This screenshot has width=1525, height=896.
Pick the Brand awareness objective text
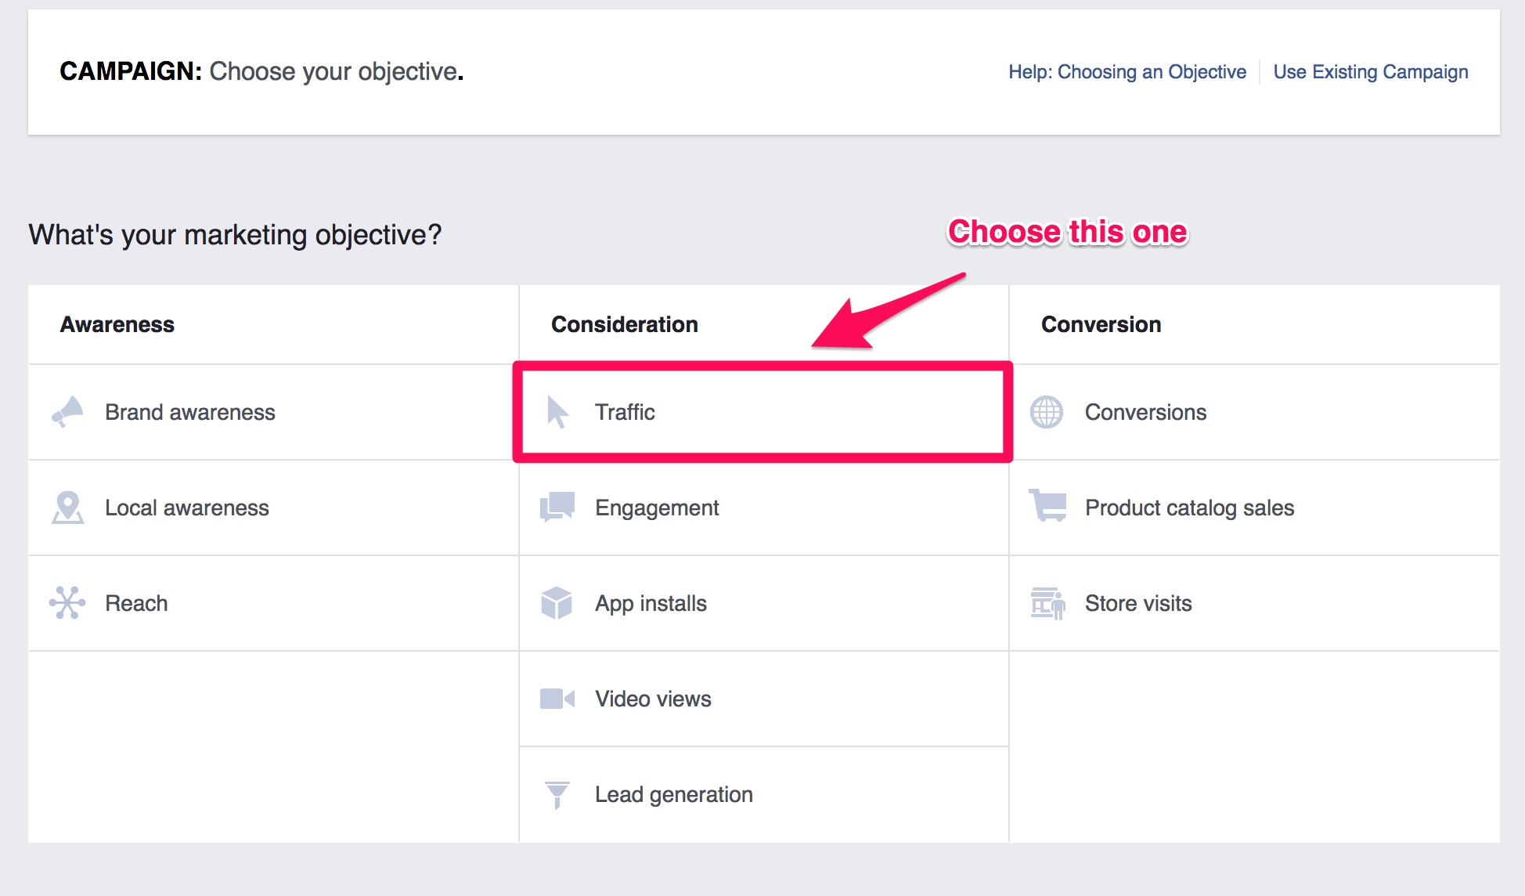[190, 412]
